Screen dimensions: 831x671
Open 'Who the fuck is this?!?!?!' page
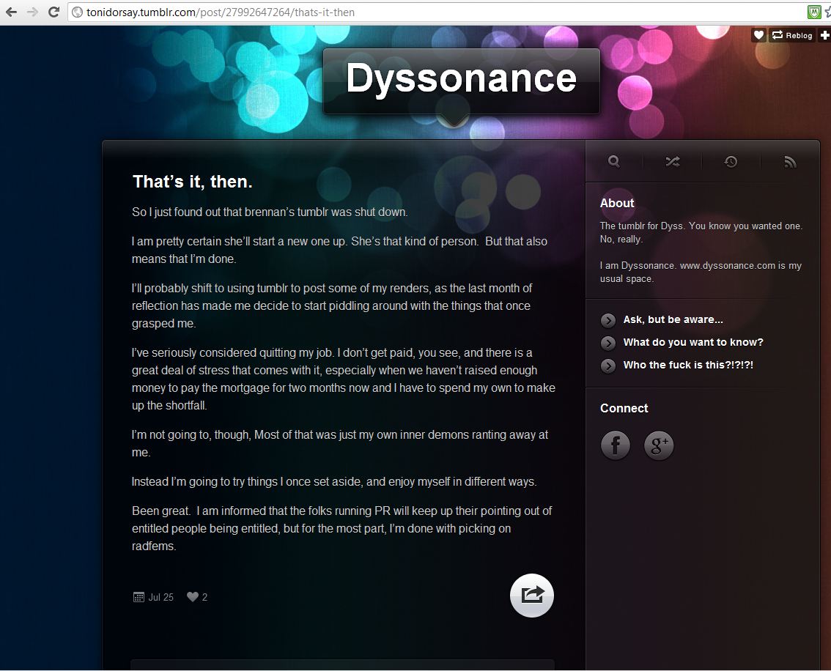pyautogui.click(x=687, y=365)
